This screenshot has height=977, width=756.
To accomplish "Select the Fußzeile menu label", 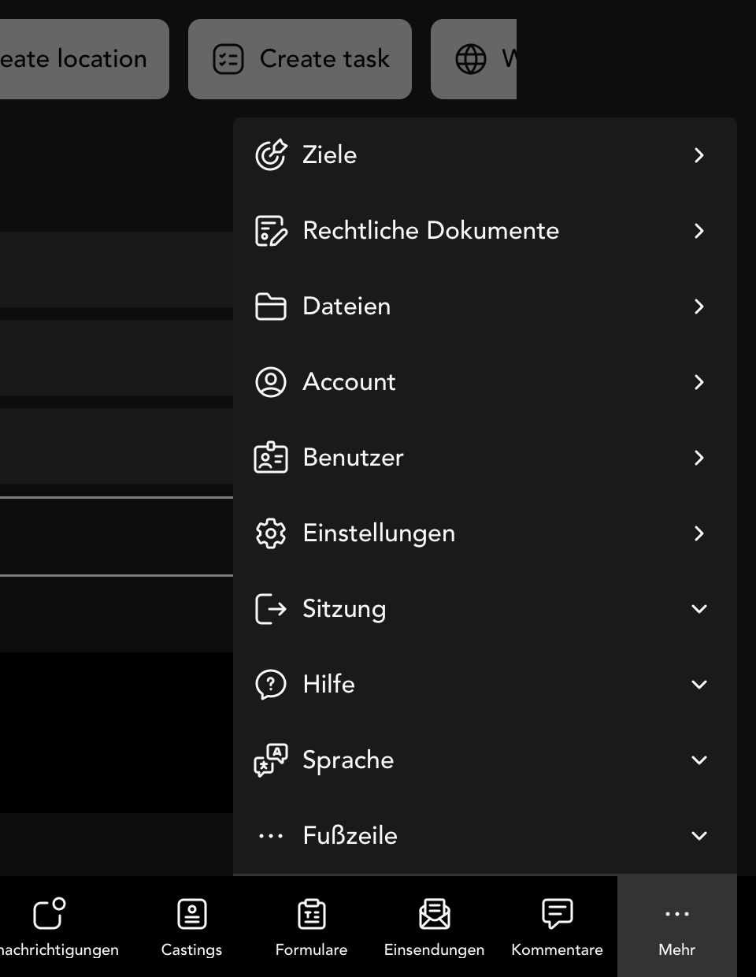I will [350, 836].
